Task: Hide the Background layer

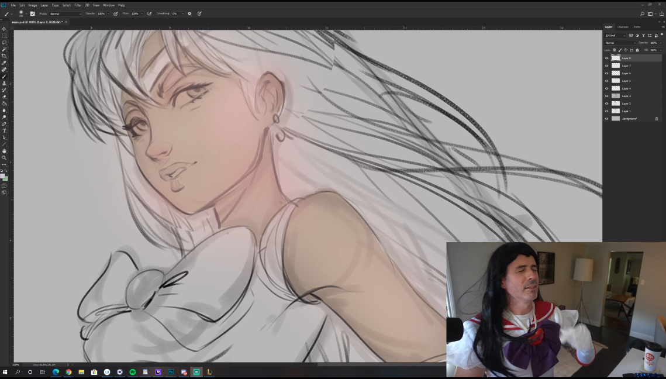Action: point(606,119)
